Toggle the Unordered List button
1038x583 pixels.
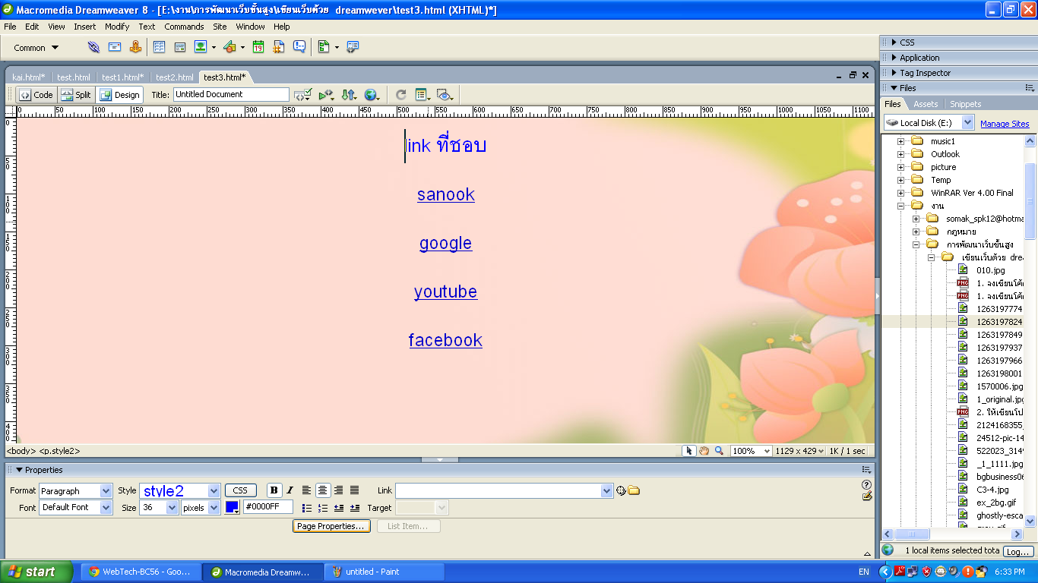(x=307, y=508)
